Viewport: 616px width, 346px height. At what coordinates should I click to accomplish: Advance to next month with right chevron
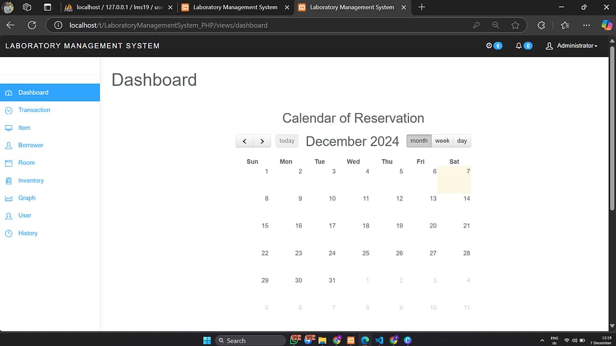[x=262, y=141]
